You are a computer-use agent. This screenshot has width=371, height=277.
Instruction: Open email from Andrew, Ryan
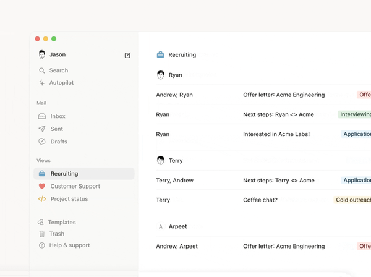click(263, 95)
